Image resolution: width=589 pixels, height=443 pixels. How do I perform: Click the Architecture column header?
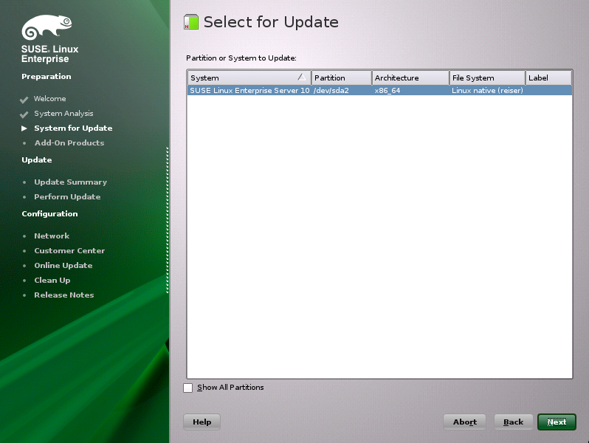click(410, 78)
